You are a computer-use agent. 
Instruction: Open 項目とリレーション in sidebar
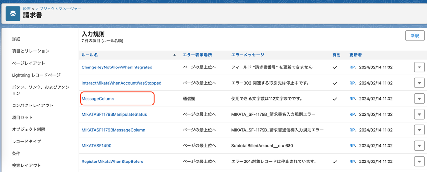(31, 51)
